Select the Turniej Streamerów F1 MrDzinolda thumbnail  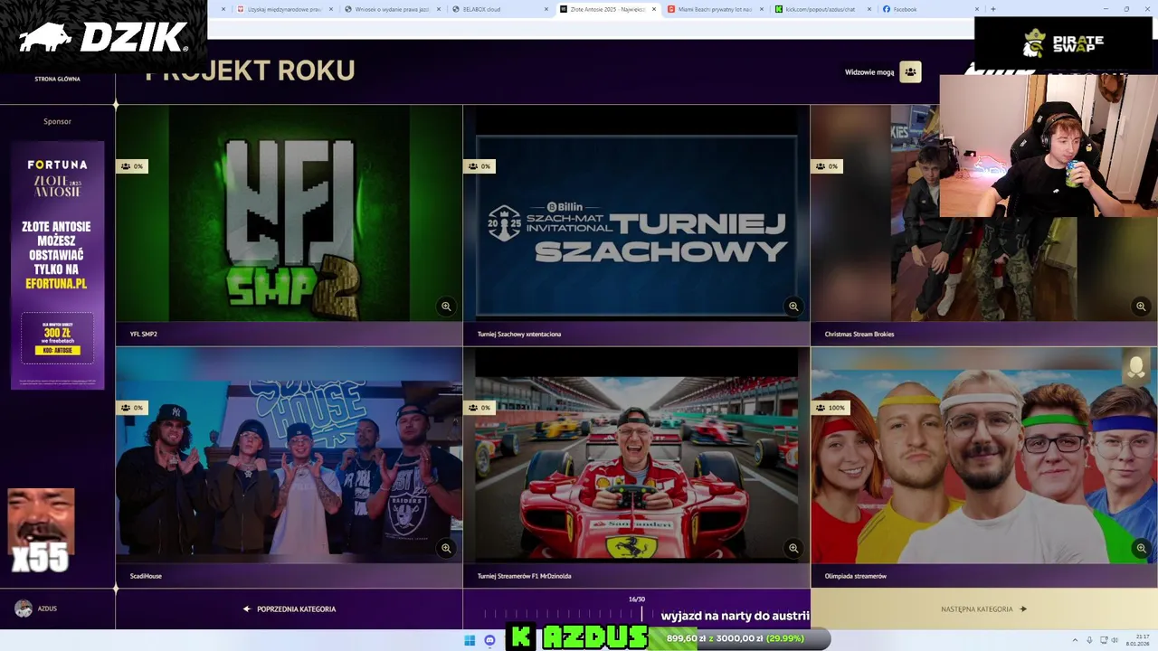[x=636, y=455]
